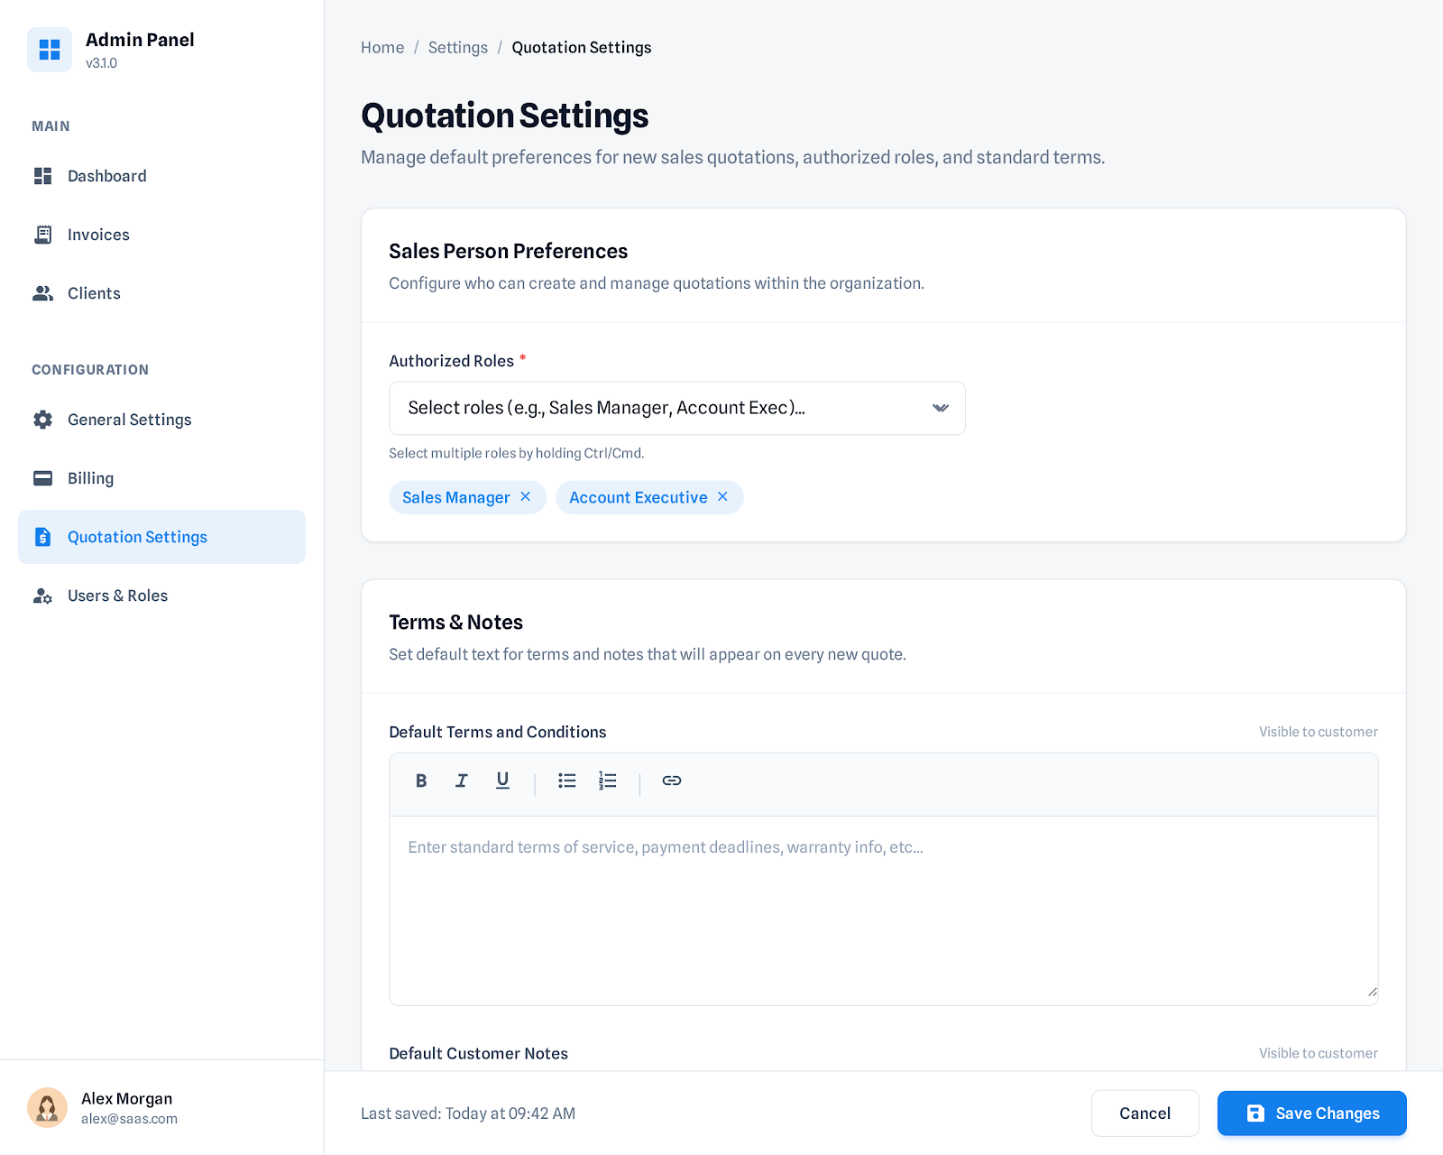Apply underline formatting in the editor
This screenshot has width=1443, height=1155.
click(502, 781)
